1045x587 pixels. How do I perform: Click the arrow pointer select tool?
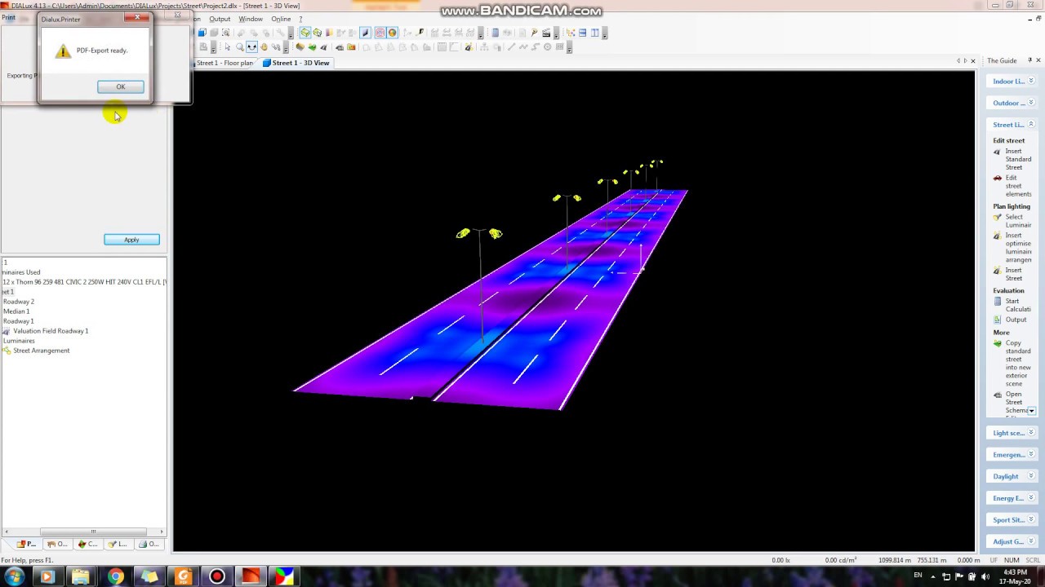[227, 47]
